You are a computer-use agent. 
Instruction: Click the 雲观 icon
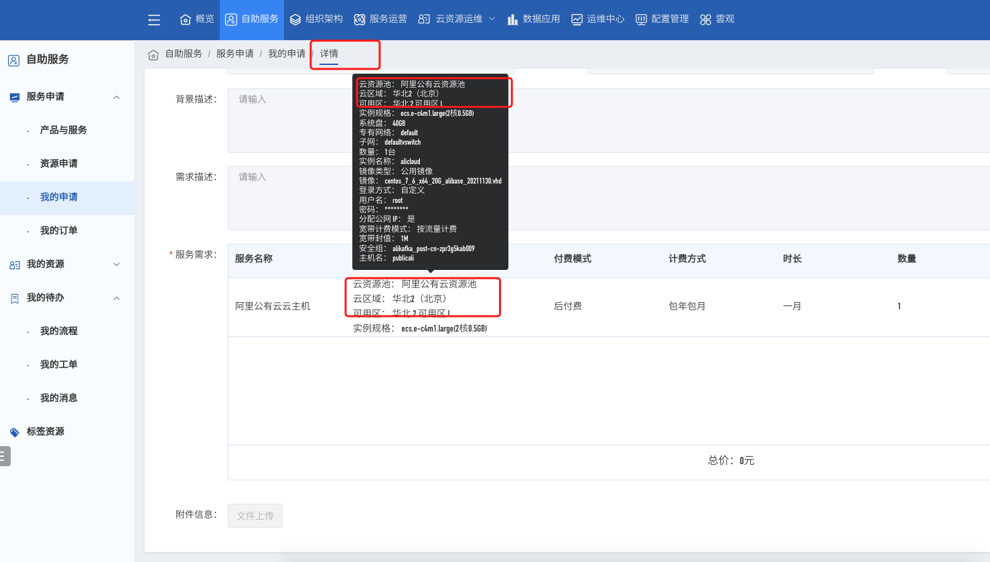point(705,19)
